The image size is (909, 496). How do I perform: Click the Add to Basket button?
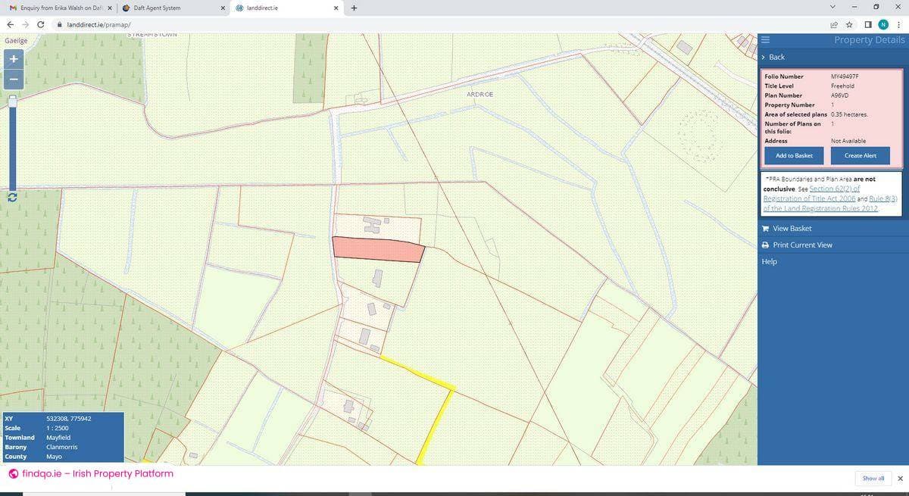click(793, 155)
